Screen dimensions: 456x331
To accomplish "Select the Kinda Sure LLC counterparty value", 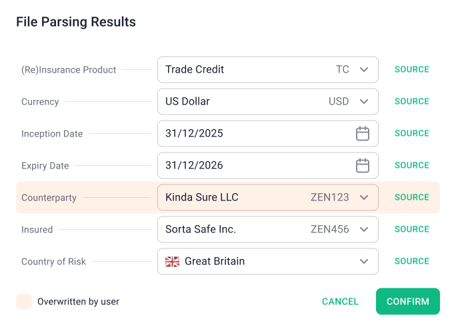I will pyautogui.click(x=201, y=198).
